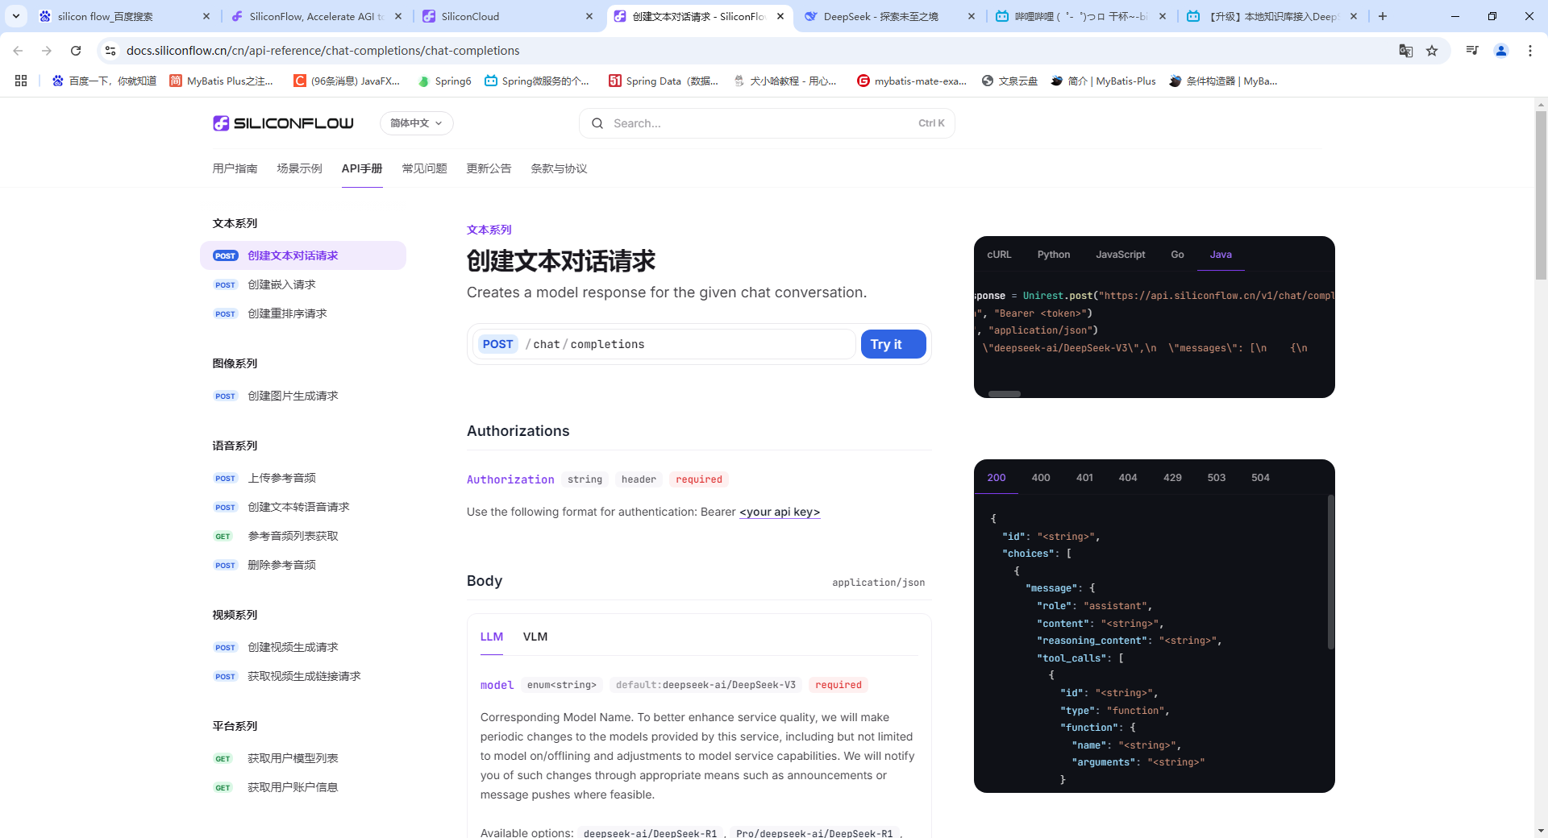Select the JavaScript code tab
Screen dimensions: 1548x838
pyautogui.click(x=1120, y=255)
